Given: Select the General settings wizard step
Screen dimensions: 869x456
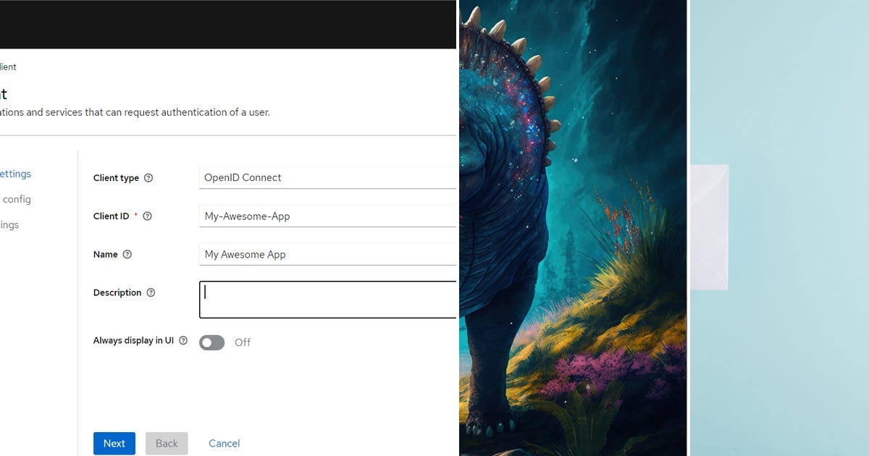Looking at the screenshot, I should coord(16,174).
